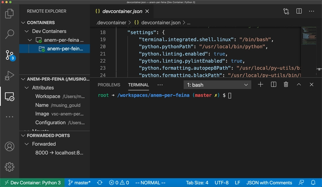Open Source Control with 3 changes
Viewport: 322px width, 187px height.
click(x=10, y=55)
